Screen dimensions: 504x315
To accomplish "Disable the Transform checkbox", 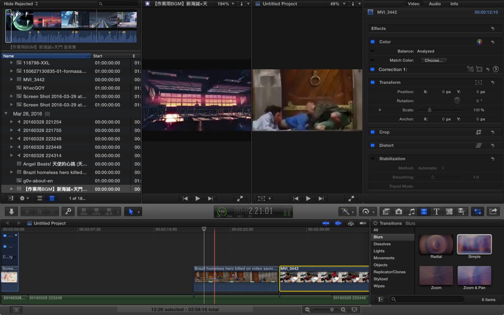I will 372,82.
